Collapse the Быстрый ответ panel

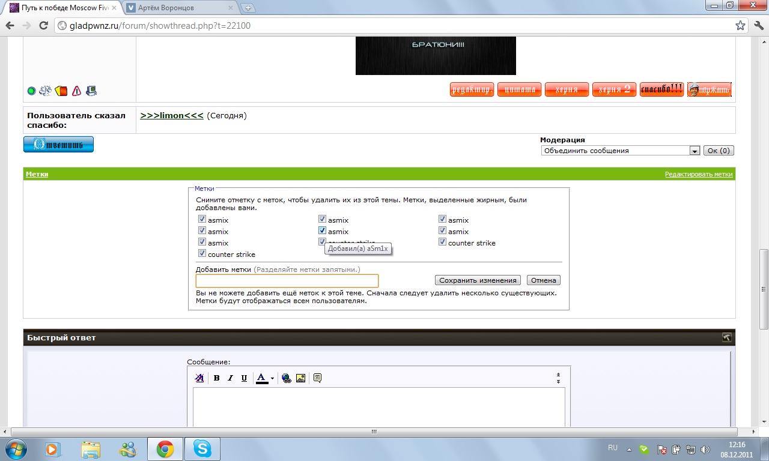click(x=726, y=337)
